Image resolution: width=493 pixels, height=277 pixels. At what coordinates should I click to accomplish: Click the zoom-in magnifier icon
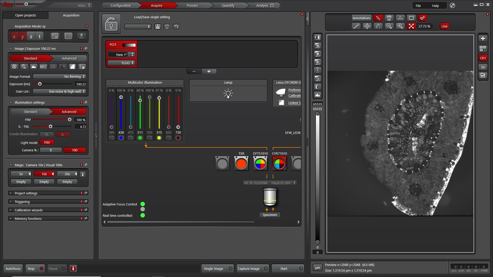pos(400,26)
